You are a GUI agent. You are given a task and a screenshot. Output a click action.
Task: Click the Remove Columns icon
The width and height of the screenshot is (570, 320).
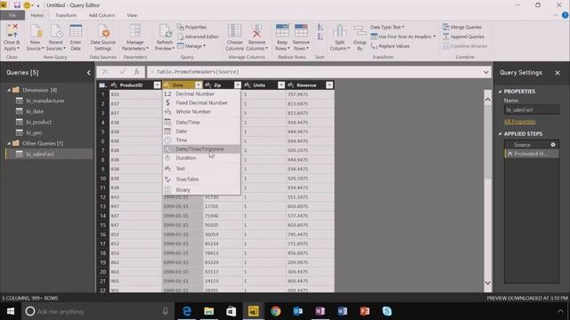[256, 31]
